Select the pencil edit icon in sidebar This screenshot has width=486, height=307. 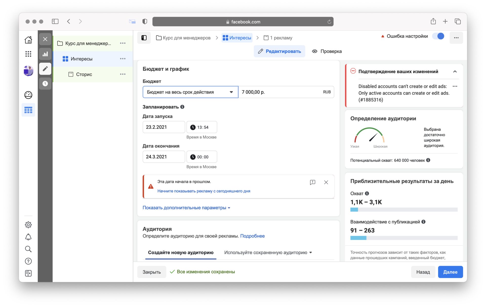45,69
